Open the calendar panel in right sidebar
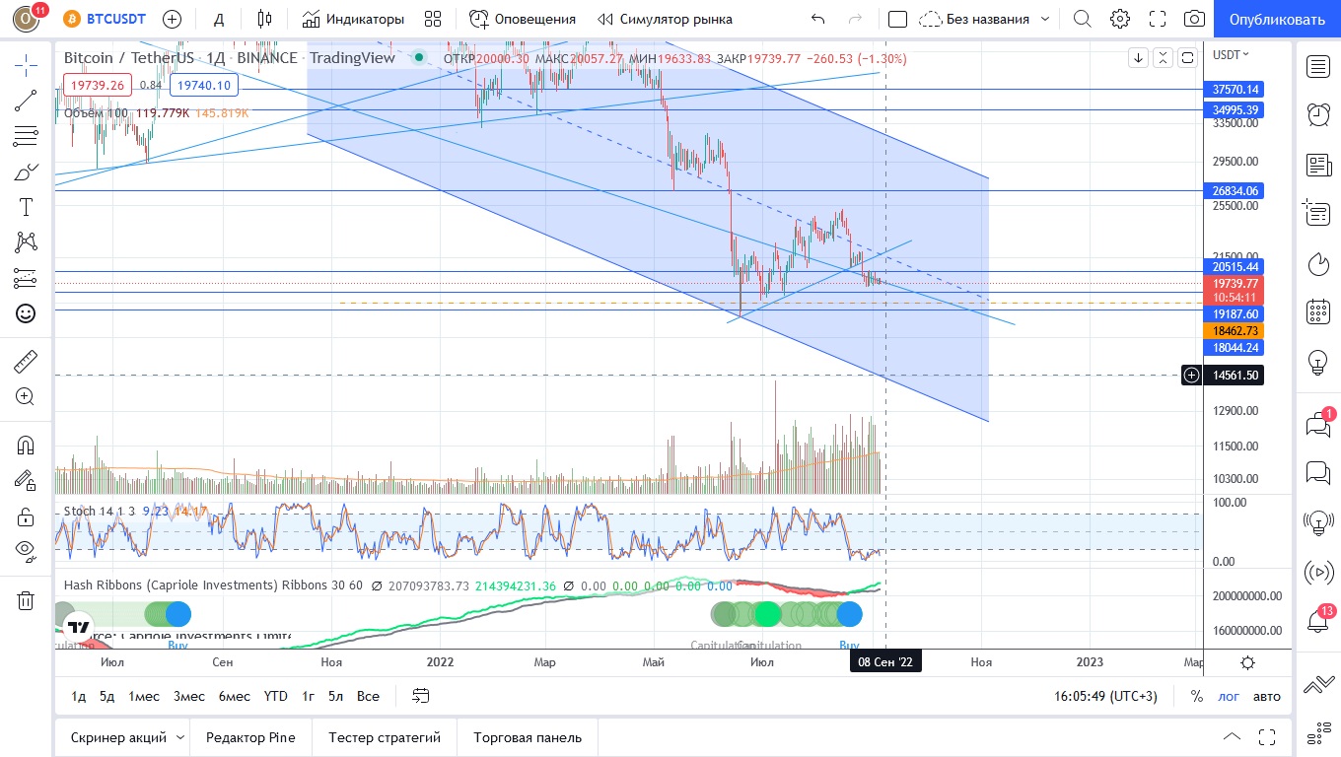 [x=1318, y=312]
